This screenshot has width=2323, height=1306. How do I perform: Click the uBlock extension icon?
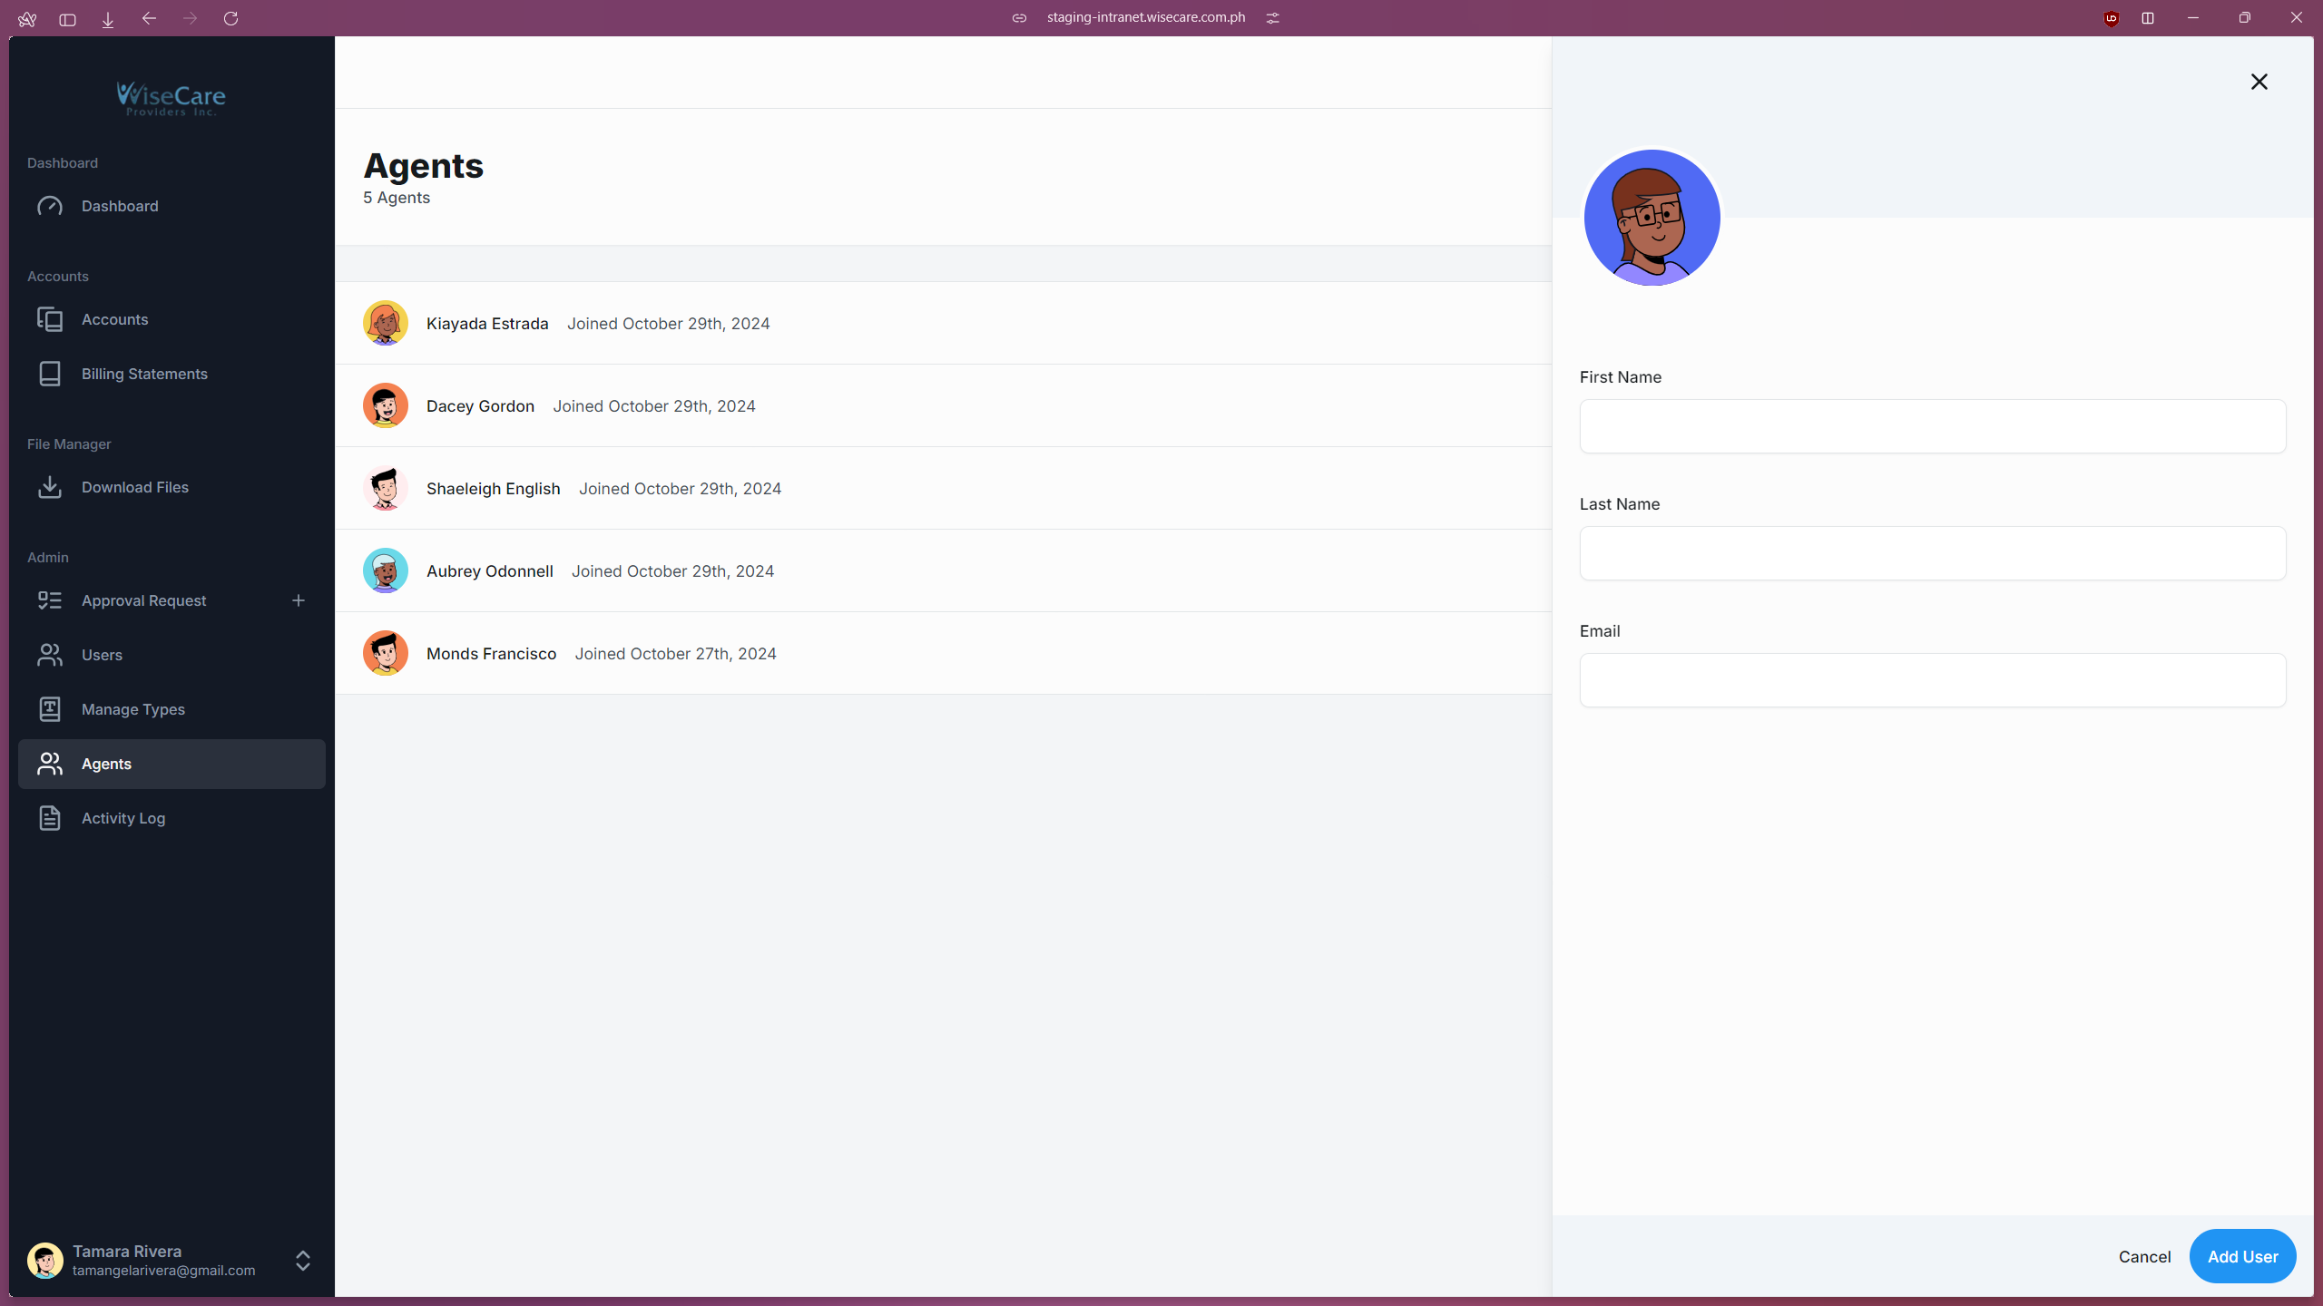2112,18
